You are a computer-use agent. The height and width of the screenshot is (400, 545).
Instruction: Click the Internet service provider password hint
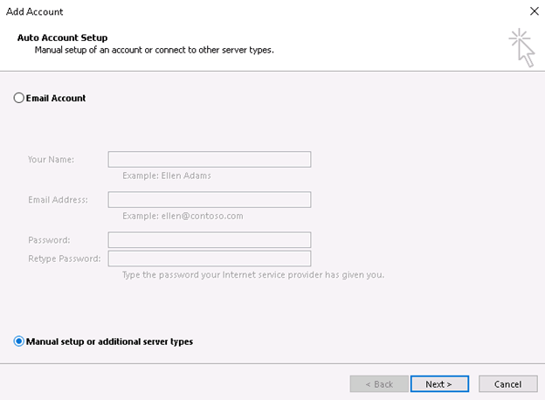point(253,275)
